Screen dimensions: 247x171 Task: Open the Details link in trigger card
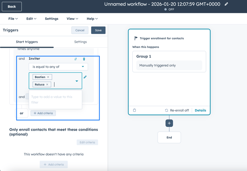(x=200, y=110)
